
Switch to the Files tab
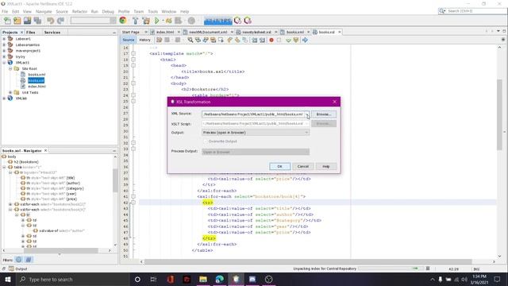pos(31,33)
